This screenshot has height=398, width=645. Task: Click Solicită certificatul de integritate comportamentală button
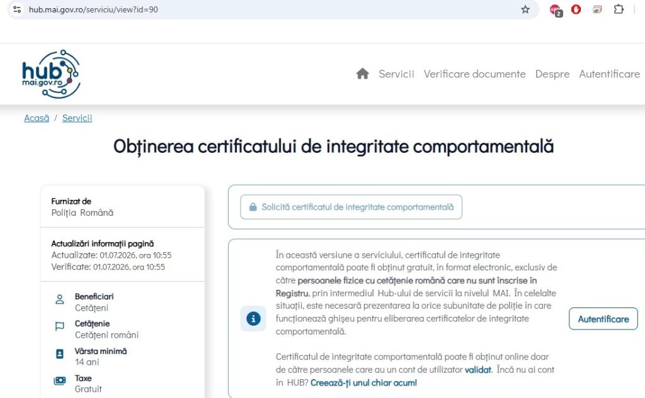(351, 207)
